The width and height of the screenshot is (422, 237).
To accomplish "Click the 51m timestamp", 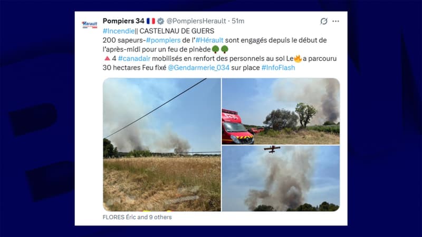I will (x=238, y=21).
